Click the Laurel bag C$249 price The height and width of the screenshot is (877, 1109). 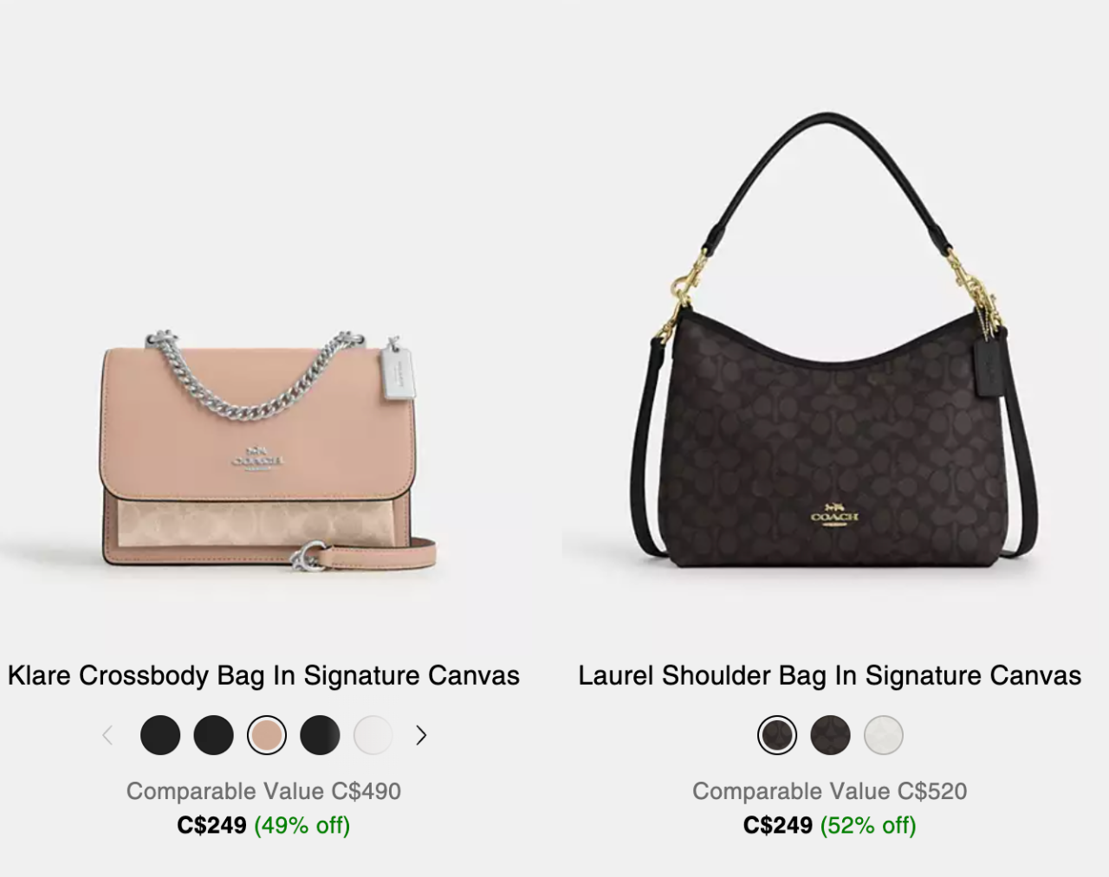[x=778, y=825]
